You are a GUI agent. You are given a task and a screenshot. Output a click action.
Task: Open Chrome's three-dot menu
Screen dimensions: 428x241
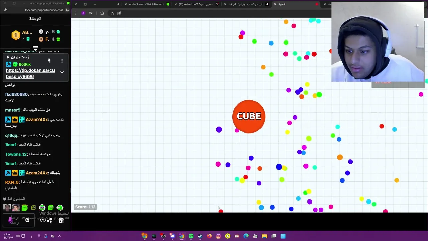(76, 13)
